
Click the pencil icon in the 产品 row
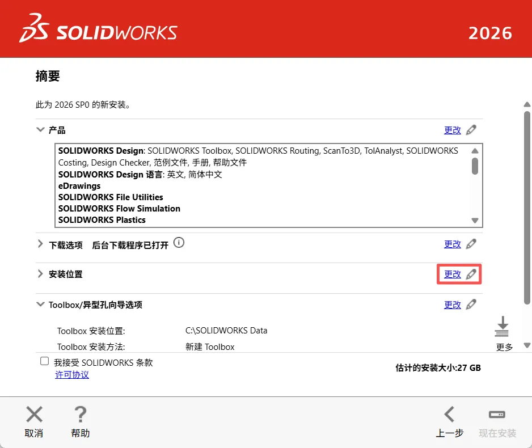(x=471, y=130)
